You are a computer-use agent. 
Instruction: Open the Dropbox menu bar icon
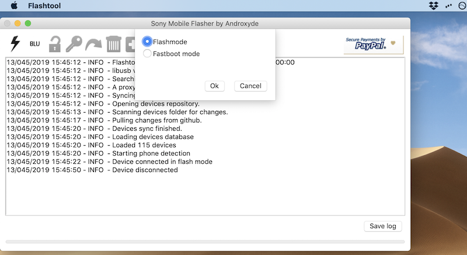coord(434,6)
